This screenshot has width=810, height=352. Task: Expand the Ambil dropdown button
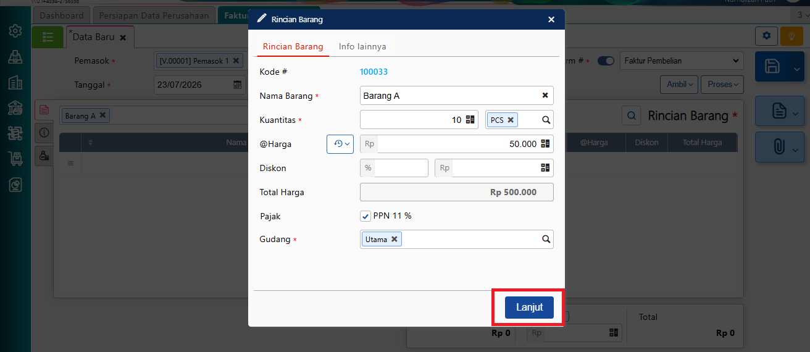[679, 84]
